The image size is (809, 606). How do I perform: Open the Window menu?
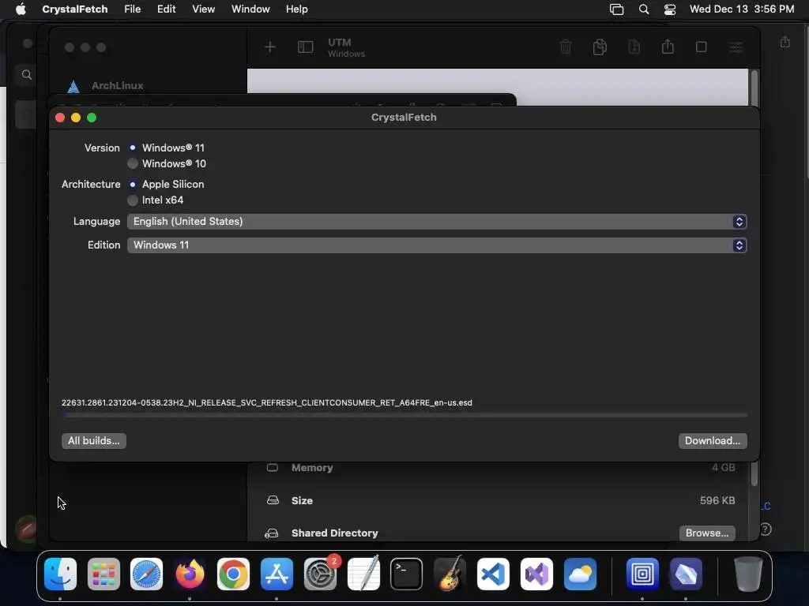point(250,9)
